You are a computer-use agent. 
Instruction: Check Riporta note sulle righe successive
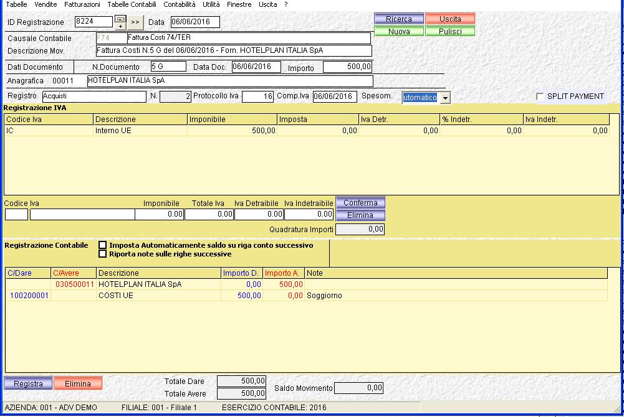pyautogui.click(x=103, y=254)
